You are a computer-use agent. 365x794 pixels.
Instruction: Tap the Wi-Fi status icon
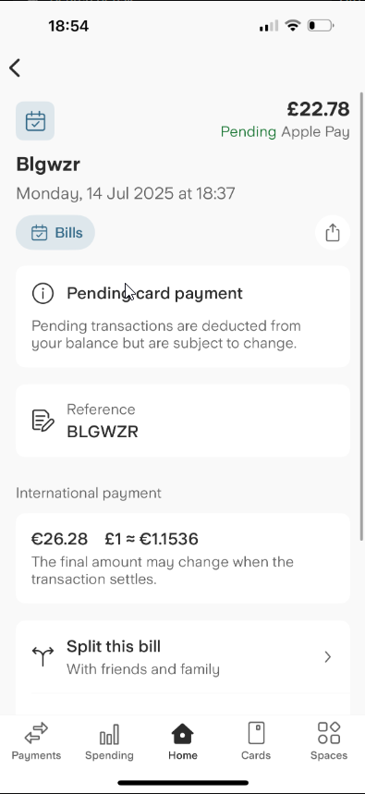point(292,25)
